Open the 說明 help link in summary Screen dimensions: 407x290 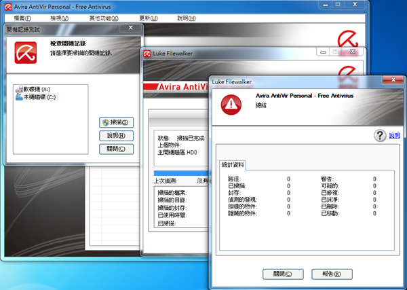[x=394, y=135]
